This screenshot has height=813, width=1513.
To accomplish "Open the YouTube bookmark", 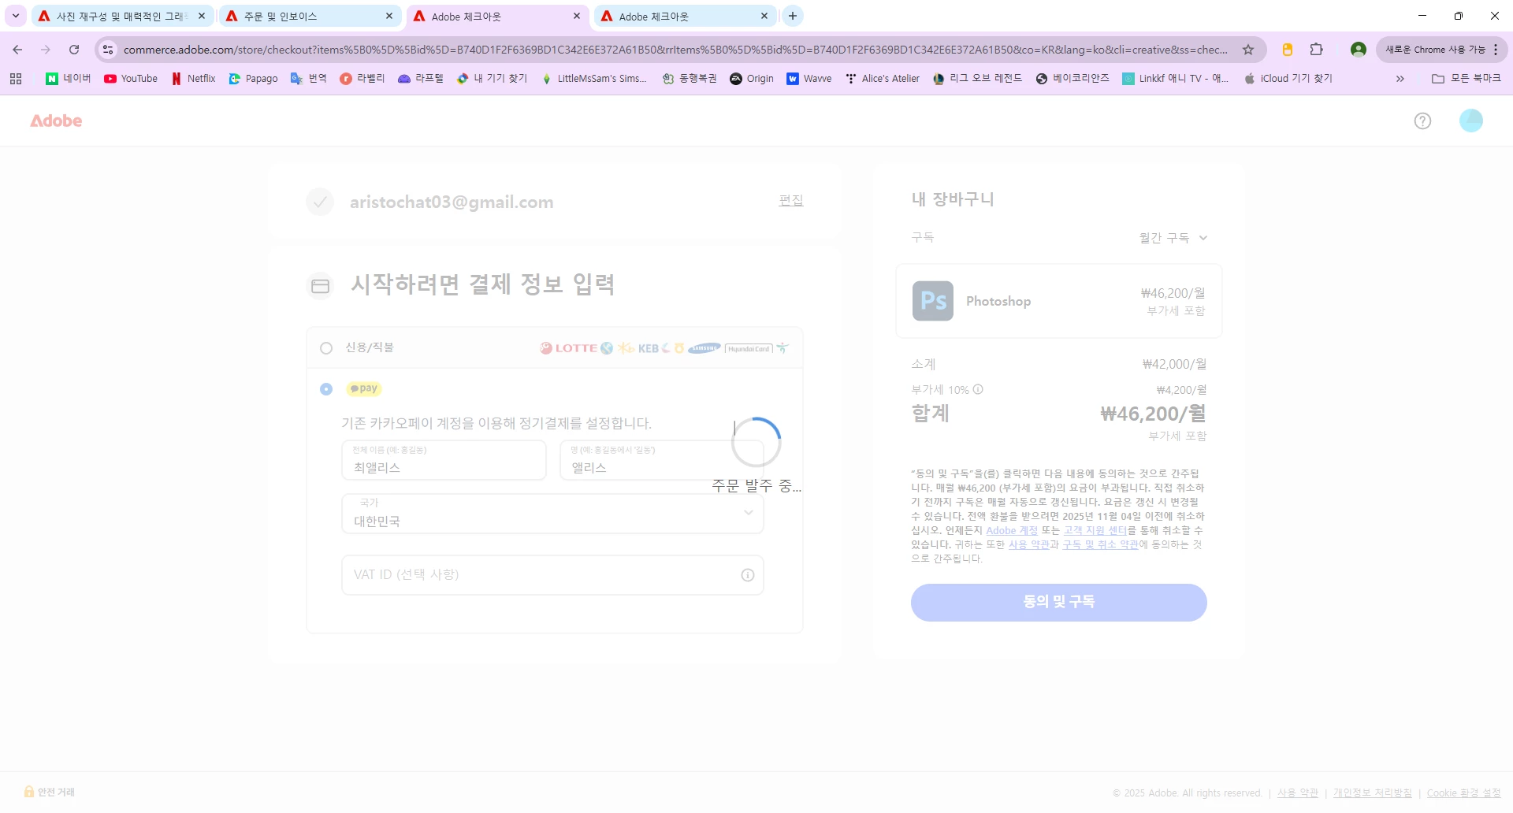I will point(131,79).
